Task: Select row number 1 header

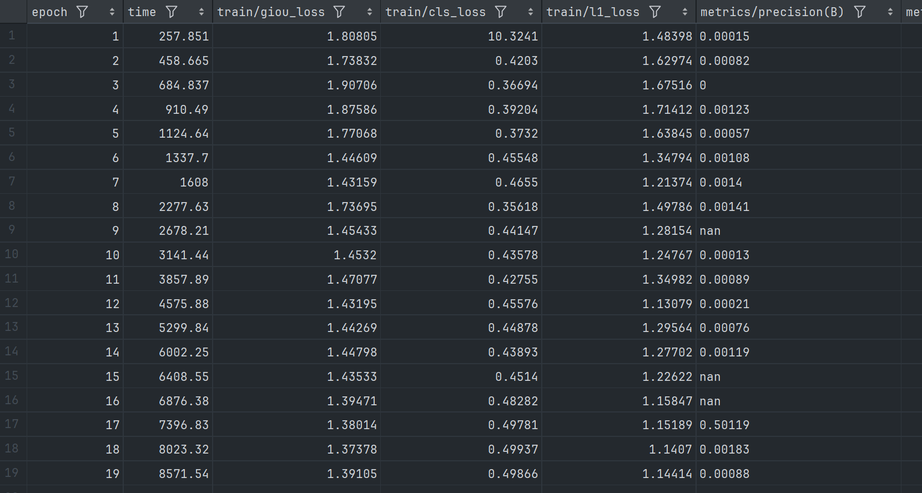Action: pos(12,36)
